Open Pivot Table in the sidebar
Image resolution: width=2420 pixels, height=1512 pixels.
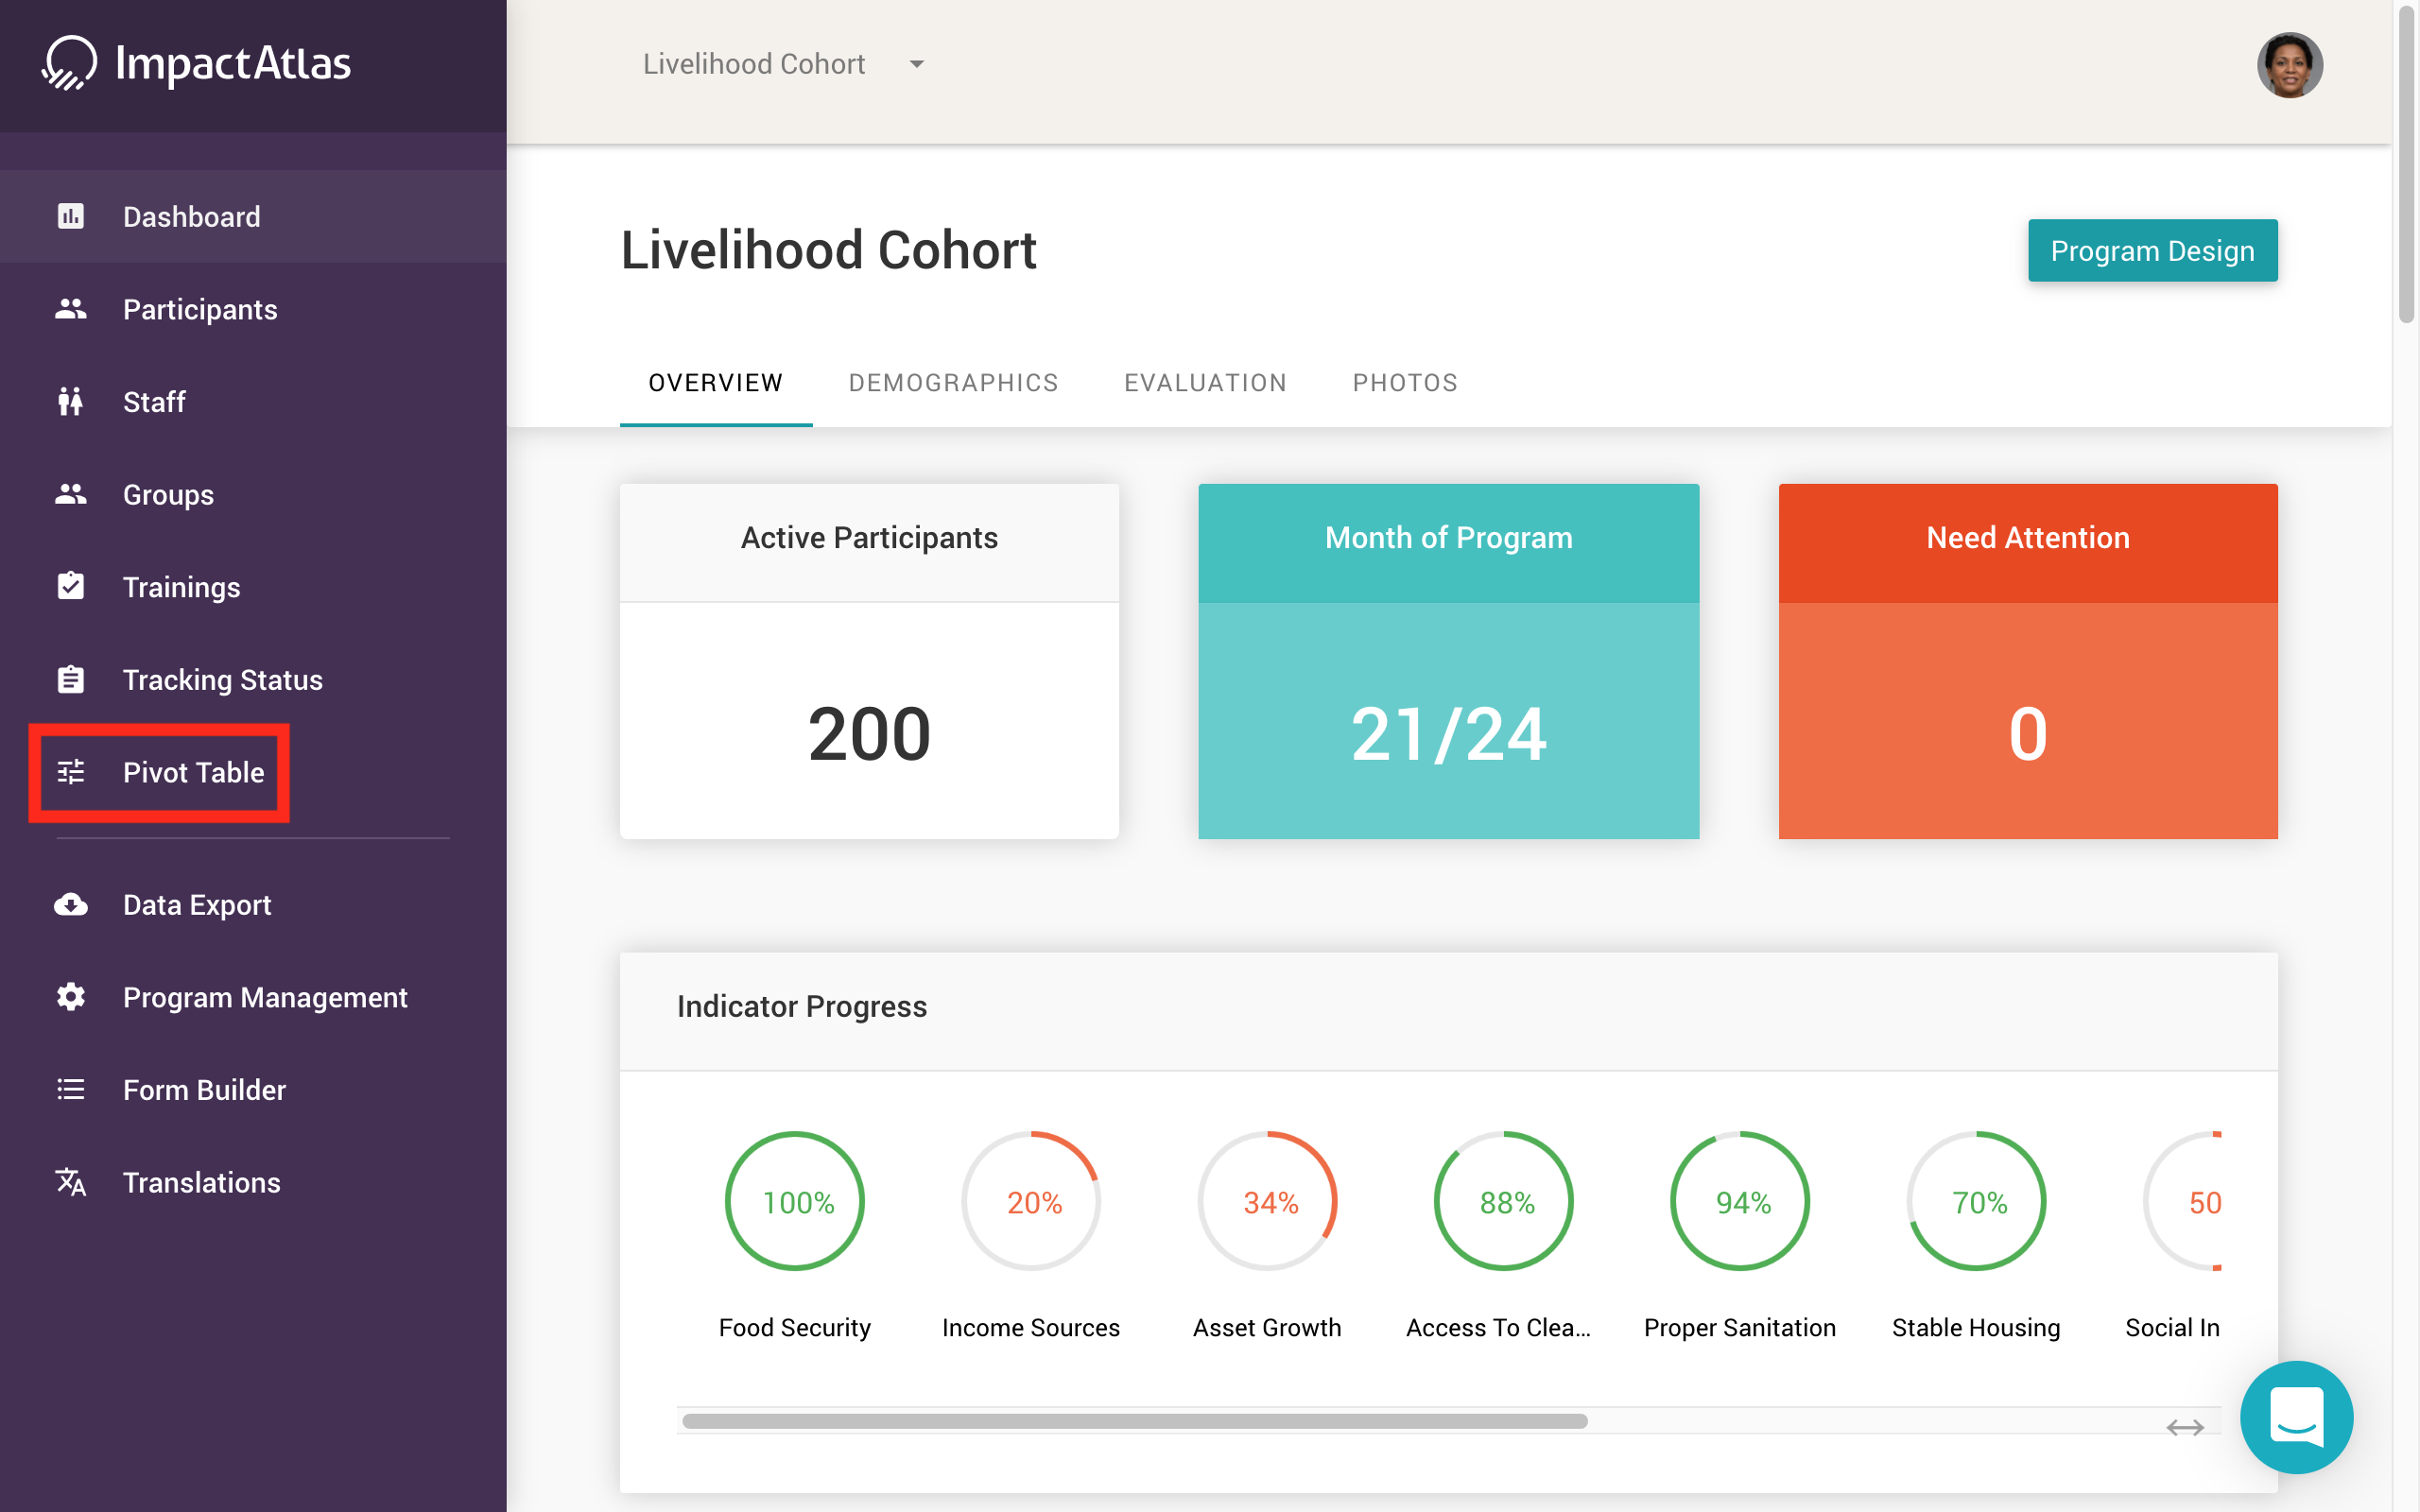pos(193,772)
